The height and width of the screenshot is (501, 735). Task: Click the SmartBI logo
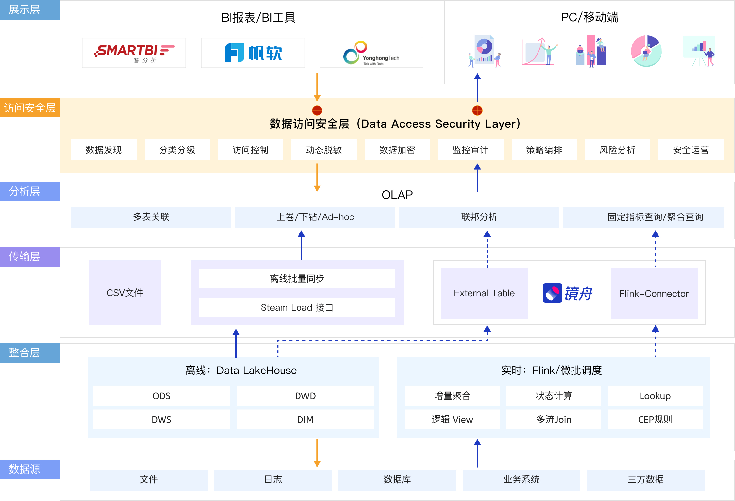pos(134,53)
